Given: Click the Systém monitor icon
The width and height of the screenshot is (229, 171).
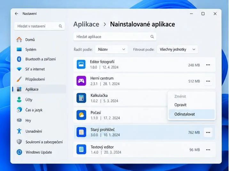Looking at the screenshot, I should [x=19, y=49].
